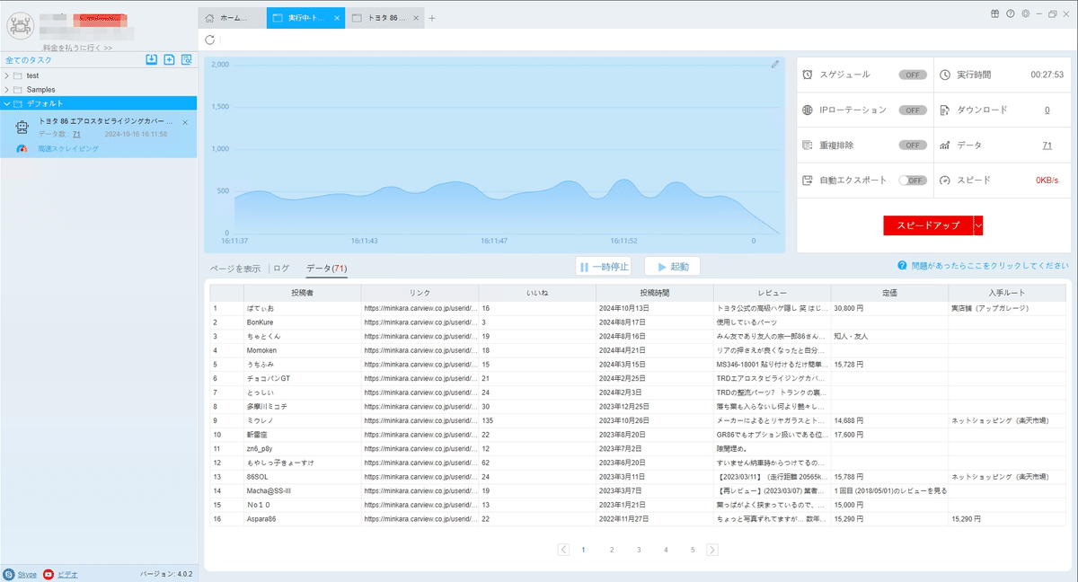
Task: Click the new task plus icon
Action: point(169,59)
